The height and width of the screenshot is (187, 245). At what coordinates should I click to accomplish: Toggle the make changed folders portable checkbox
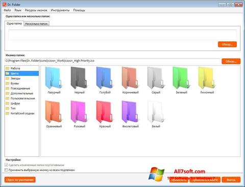point(6,165)
